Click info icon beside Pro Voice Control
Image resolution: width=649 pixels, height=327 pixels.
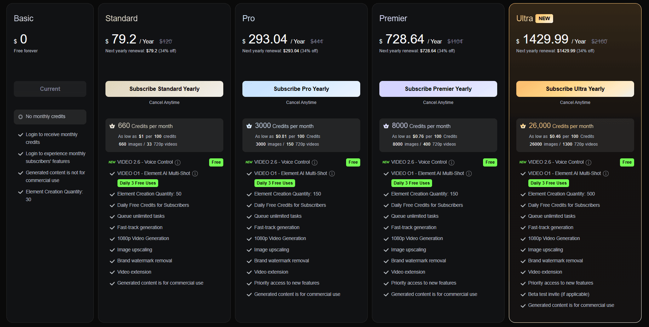(x=315, y=163)
